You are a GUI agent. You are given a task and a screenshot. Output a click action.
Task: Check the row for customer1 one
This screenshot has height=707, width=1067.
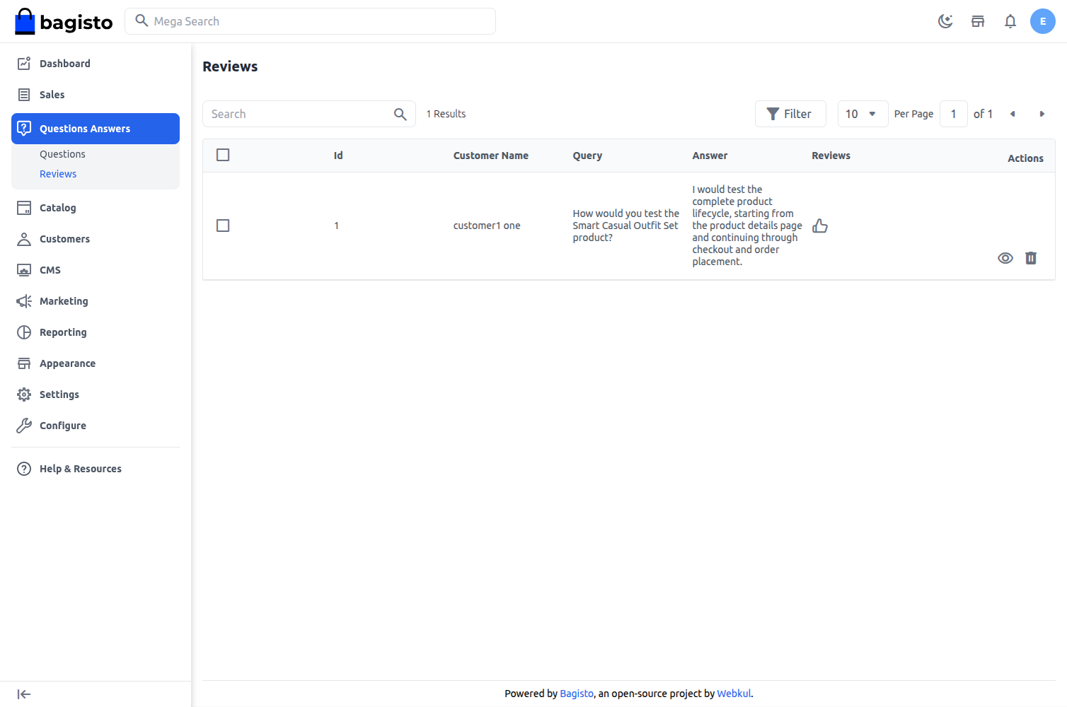tap(223, 226)
